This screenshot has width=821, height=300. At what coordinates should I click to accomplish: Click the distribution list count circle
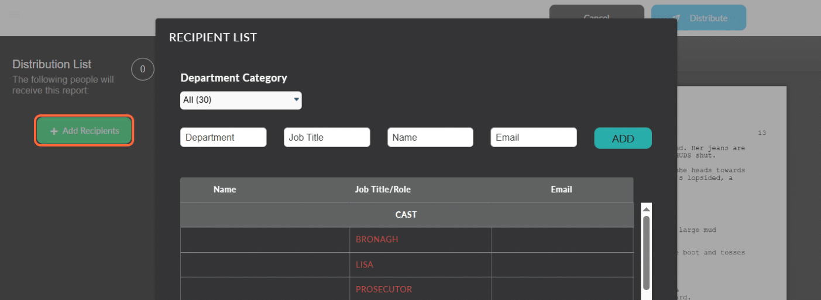click(143, 69)
